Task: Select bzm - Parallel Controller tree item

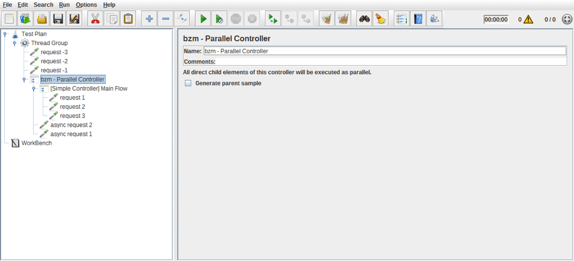Action: [x=73, y=79]
